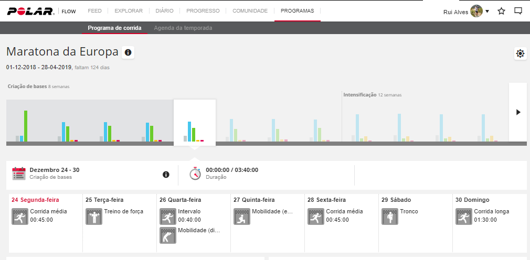Open Saturday's Tronco workout icon
This screenshot has height=260, width=530.
[390, 216]
